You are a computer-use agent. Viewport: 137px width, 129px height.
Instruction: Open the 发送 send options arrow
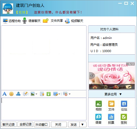click(x=82, y=124)
